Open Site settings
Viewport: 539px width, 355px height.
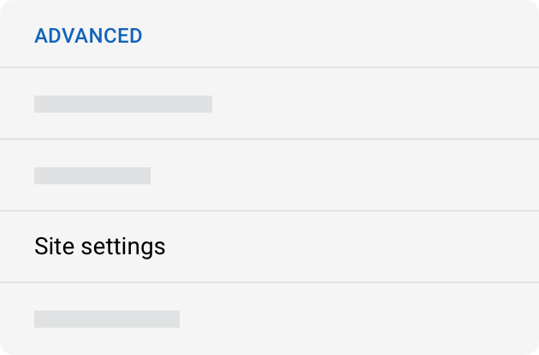coord(100,247)
